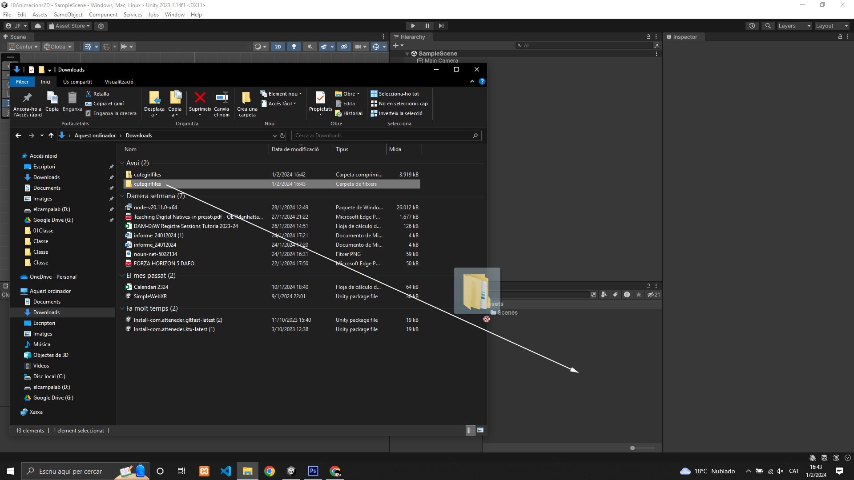Viewport: 854px width, 480px height.
Task: Open the Layout dropdown
Action: (832, 26)
